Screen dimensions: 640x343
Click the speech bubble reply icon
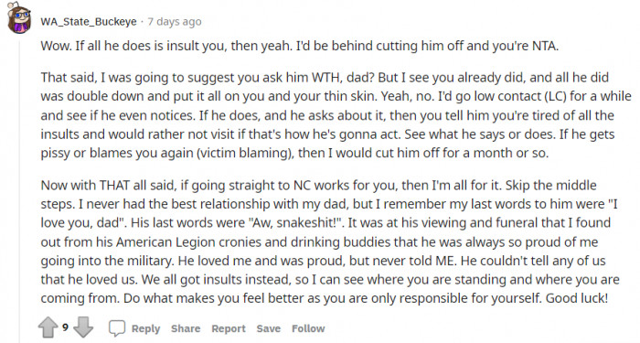click(117, 328)
